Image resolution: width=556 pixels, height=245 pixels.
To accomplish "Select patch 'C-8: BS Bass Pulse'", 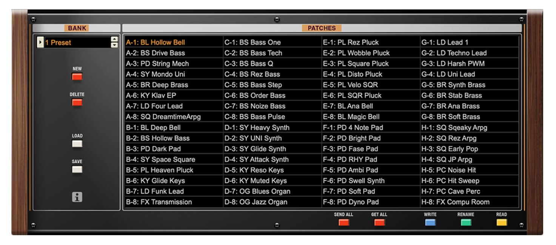I will pos(273,117).
